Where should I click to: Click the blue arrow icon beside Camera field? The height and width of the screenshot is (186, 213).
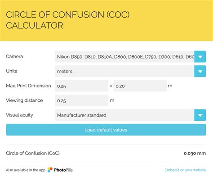pos(200,57)
